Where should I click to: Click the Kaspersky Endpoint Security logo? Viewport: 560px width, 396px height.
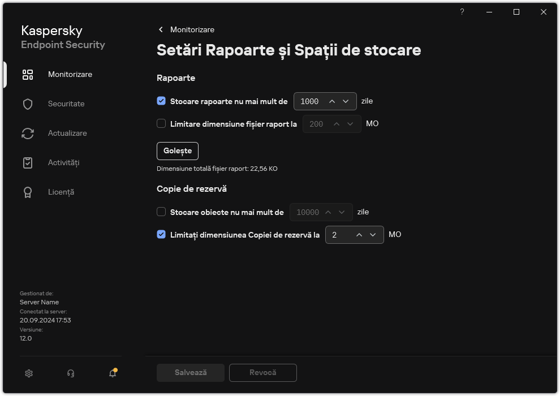tap(63, 37)
